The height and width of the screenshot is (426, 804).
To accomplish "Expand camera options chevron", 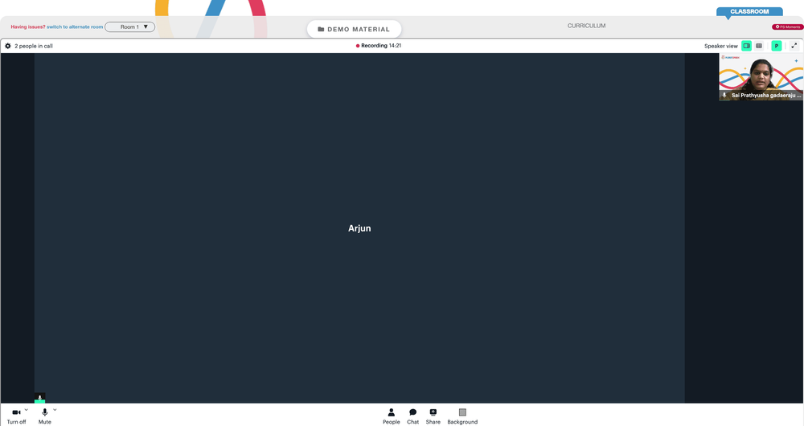I will (x=27, y=410).
